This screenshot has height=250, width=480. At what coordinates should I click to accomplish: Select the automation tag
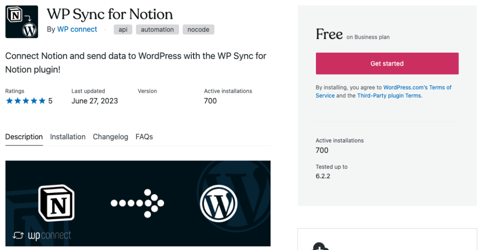157,30
